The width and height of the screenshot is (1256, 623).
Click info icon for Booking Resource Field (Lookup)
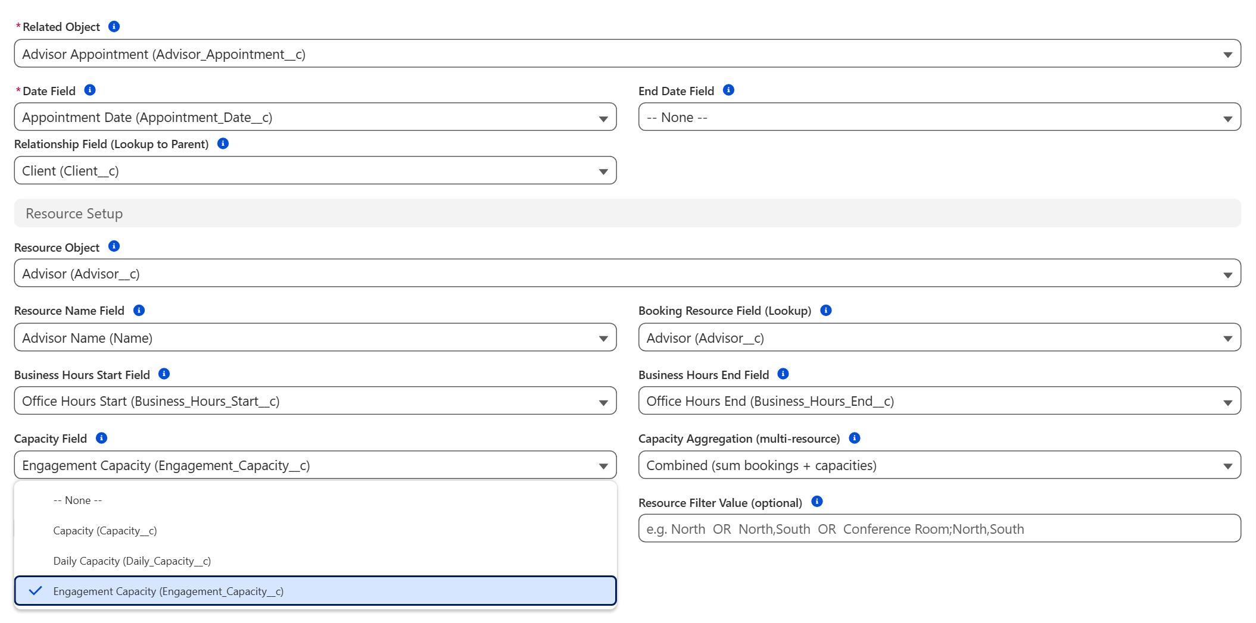point(826,310)
